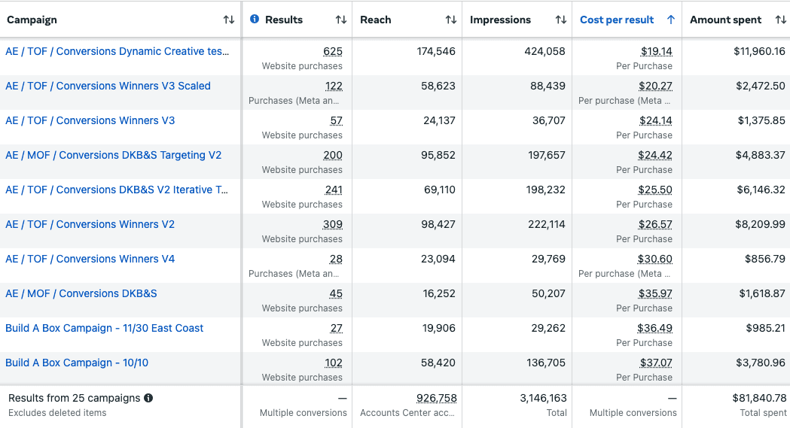The width and height of the screenshot is (790, 428).
Task: Click the $11,960.16 amount spent cell
Action: point(759,51)
